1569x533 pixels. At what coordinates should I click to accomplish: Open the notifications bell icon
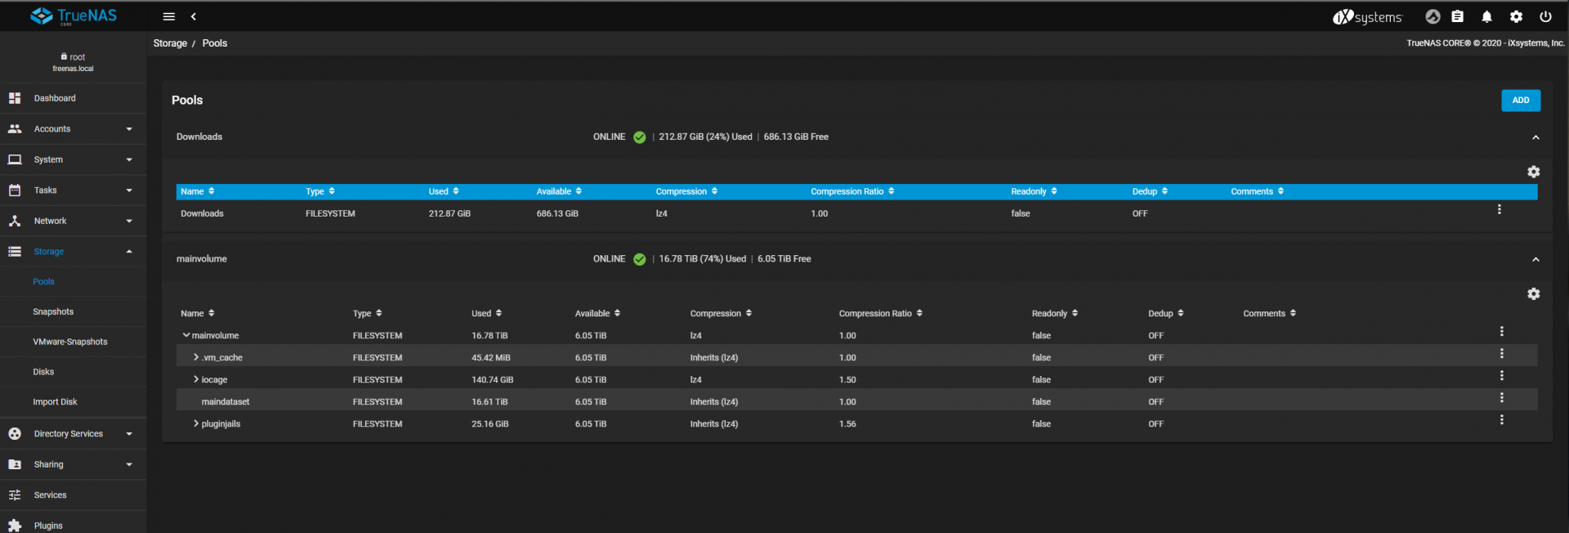pos(1486,16)
